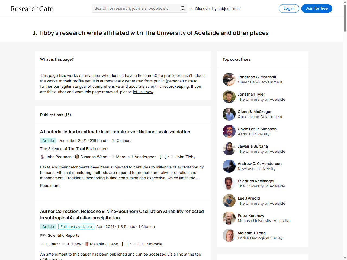Click John Pearman's small author avatar
Screen dimensions: 347x260
[x=42, y=157]
